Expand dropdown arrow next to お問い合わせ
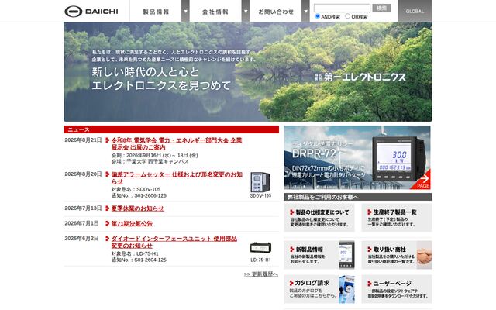 pyautogui.click(x=305, y=11)
